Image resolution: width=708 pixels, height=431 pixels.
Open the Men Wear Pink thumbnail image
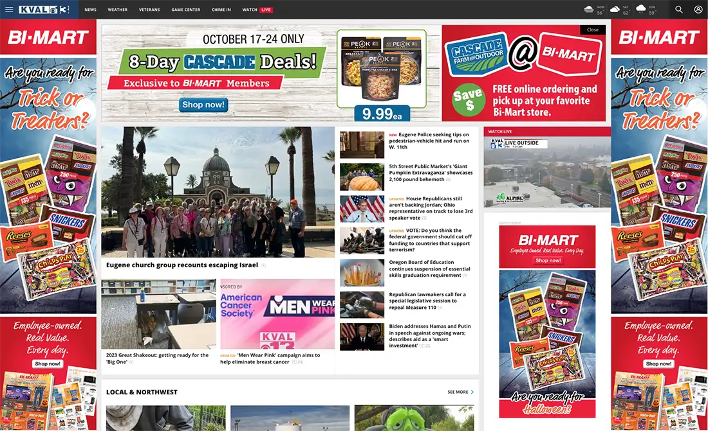(x=277, y=314)
